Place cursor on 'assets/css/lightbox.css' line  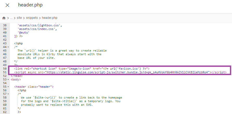(40, 25)
